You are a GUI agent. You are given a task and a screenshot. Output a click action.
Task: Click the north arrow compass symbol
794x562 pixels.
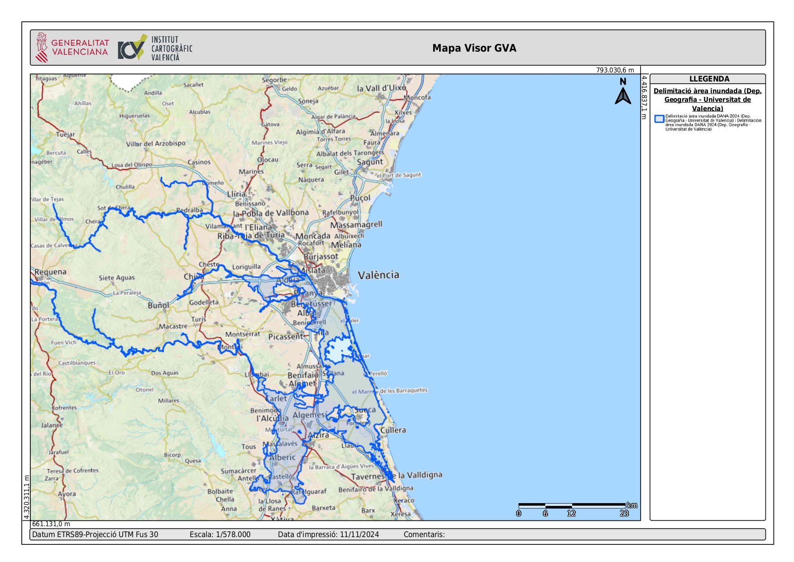pyautogui.click(x=623, y=92)
